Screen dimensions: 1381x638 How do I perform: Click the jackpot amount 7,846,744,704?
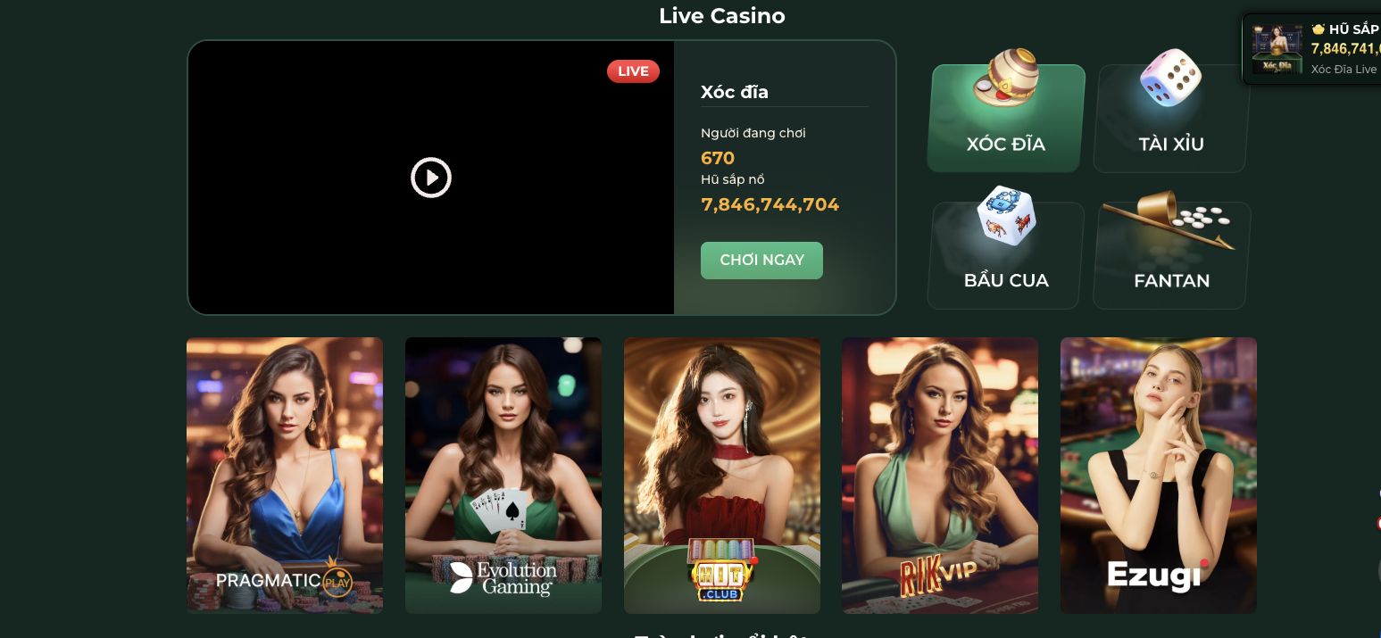coord(770,204)
